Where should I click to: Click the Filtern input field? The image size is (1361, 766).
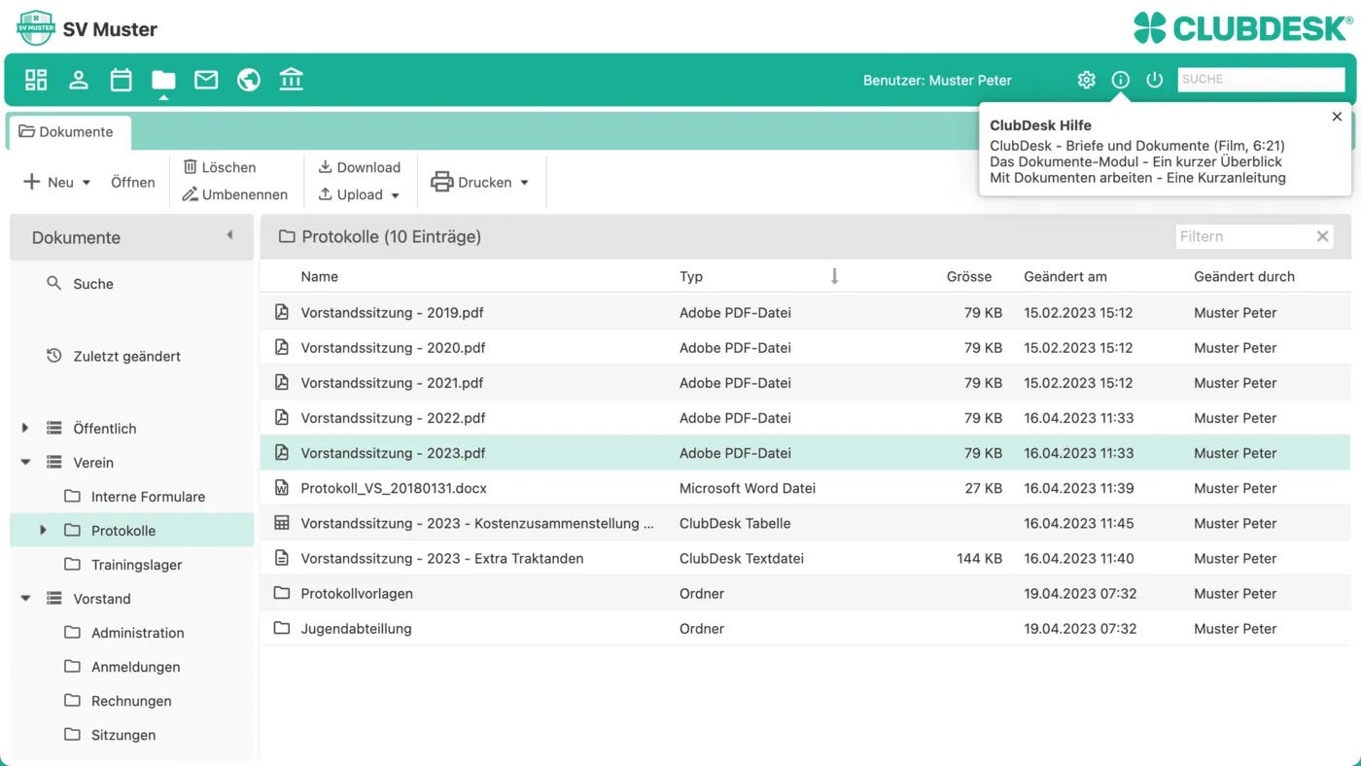coord(1243,236)
